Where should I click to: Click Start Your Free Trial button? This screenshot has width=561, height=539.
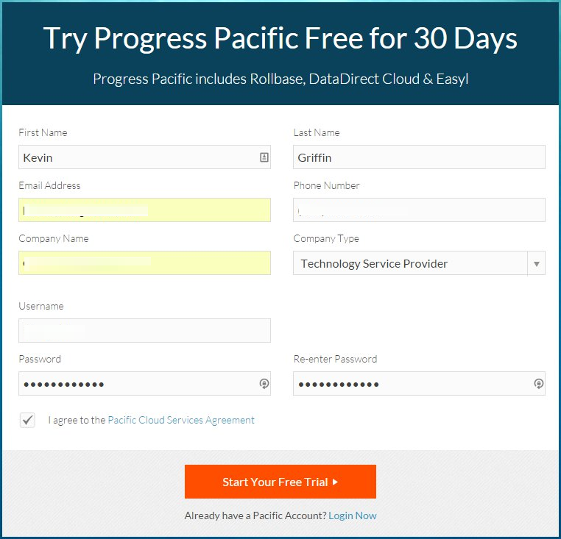[x=280, y=482]
